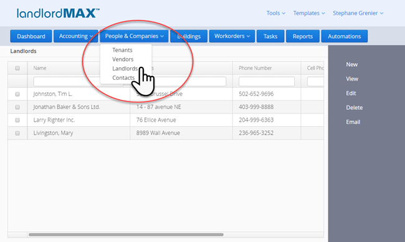Click the Landlords page heading

(23, 51)
